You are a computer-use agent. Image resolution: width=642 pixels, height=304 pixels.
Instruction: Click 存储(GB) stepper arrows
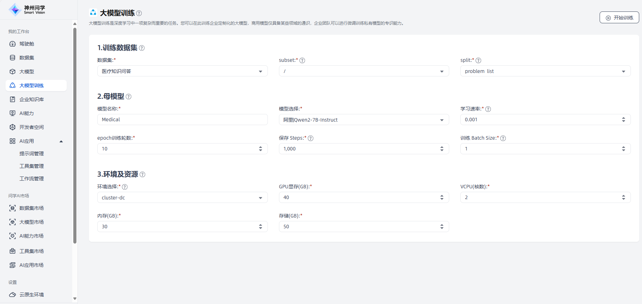coord(442,227)
